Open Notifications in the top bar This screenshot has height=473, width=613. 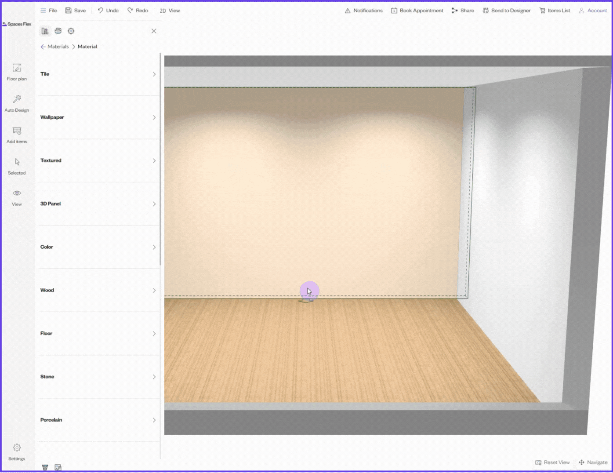(363, 11)
